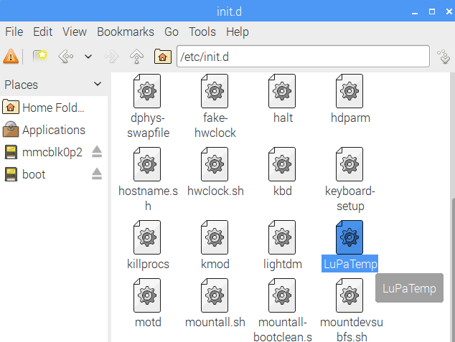455x342 pixels.
Task: Go up to the parent folder icon
Action: tap(136, 56)
